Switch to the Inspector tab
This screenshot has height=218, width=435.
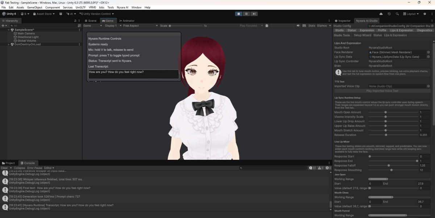click(x=343, y=21)
